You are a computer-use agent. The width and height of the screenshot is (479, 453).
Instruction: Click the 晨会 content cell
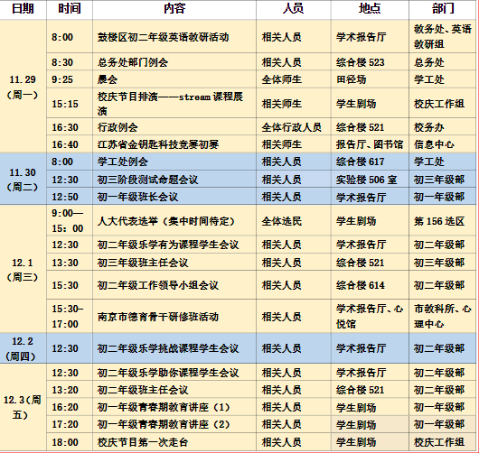[x=174, y=79]
